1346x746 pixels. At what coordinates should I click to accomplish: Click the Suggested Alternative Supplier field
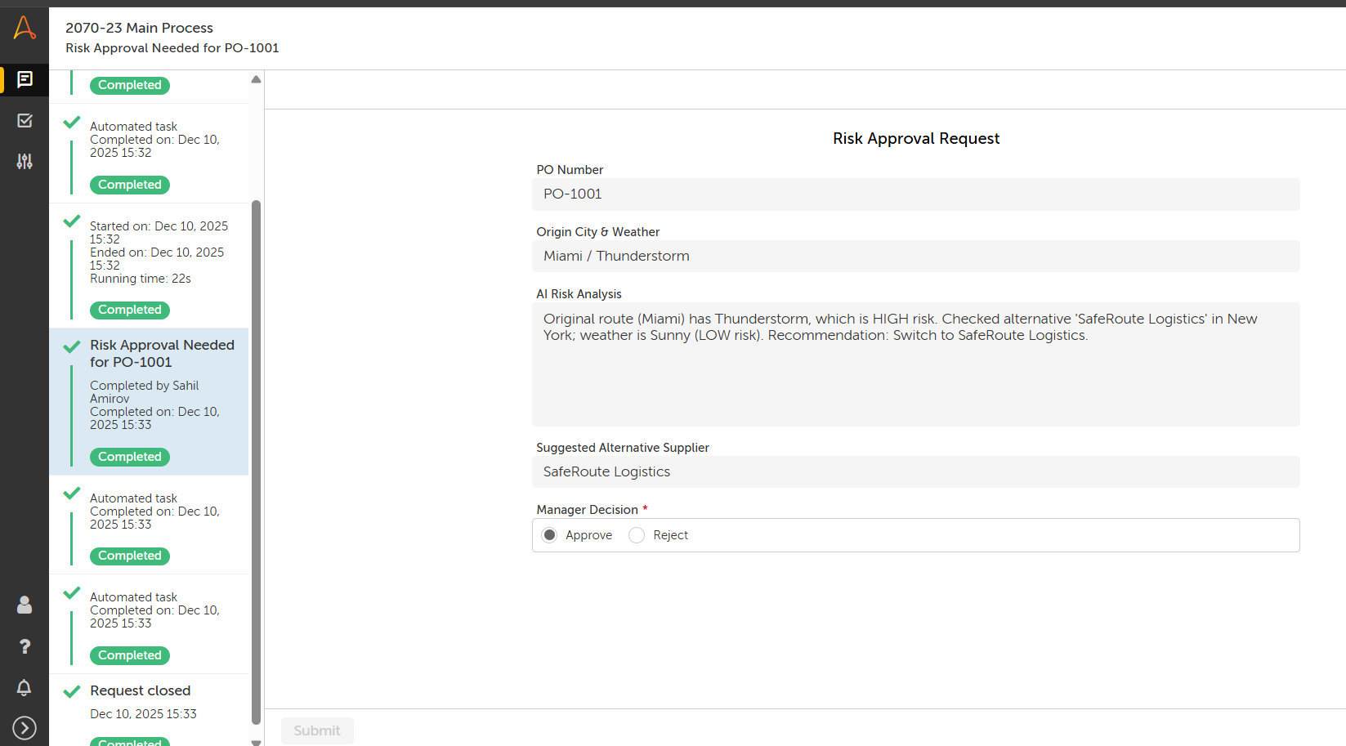915,472
